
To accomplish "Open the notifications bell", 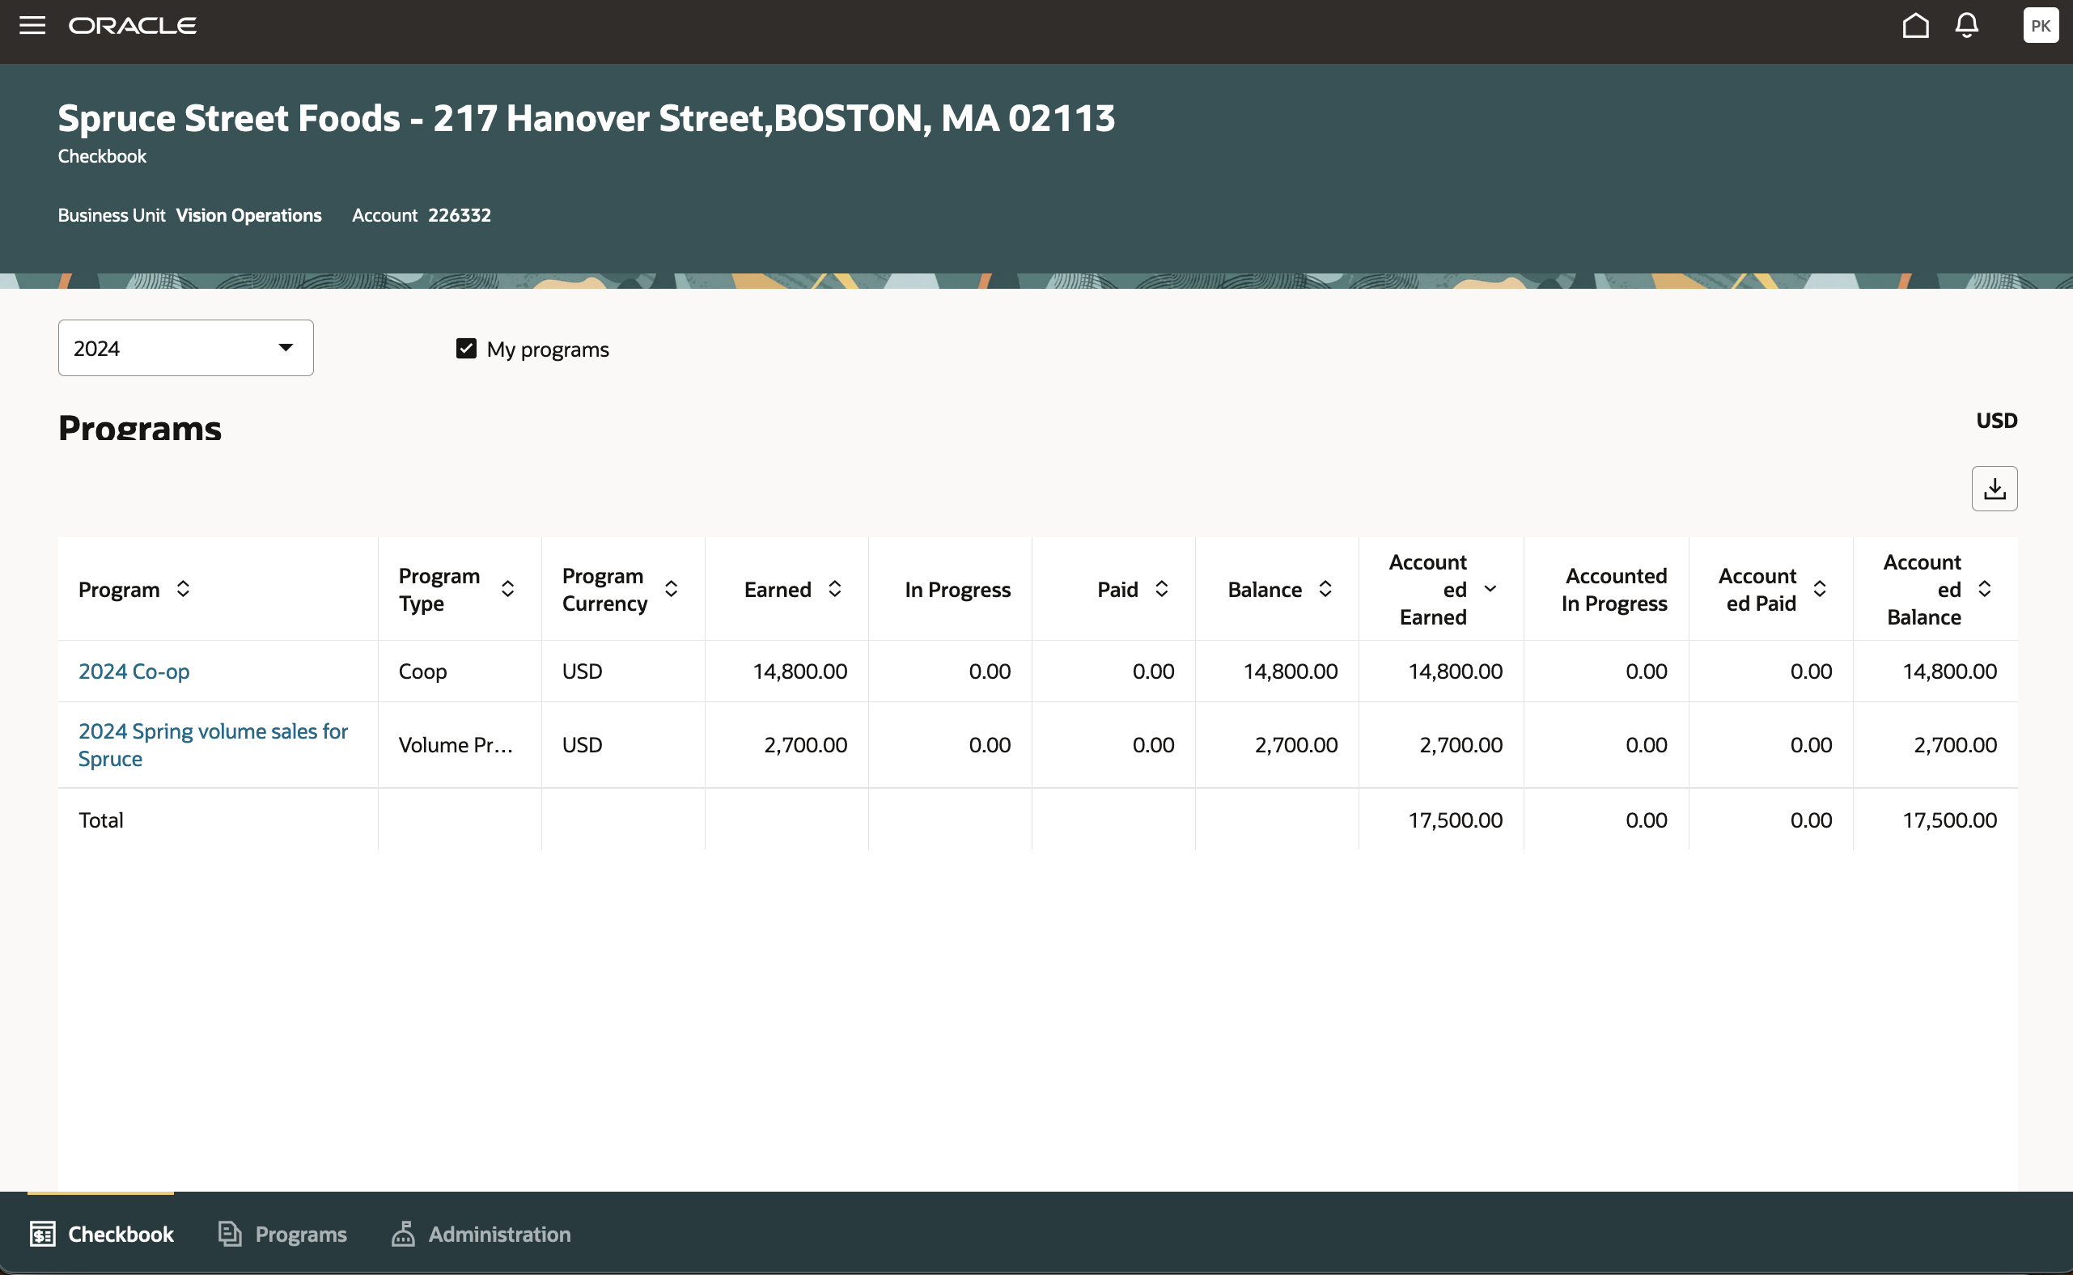I will click(x=1966, y=25).
